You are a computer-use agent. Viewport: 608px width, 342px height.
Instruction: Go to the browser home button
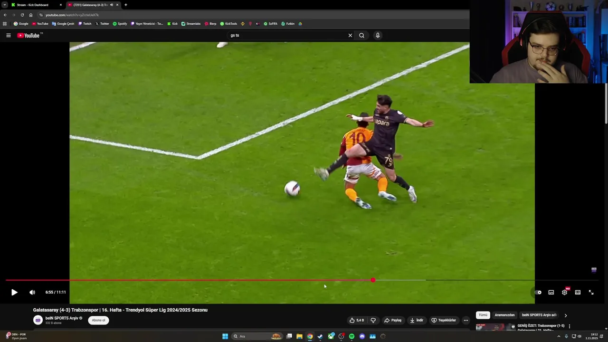31,15
